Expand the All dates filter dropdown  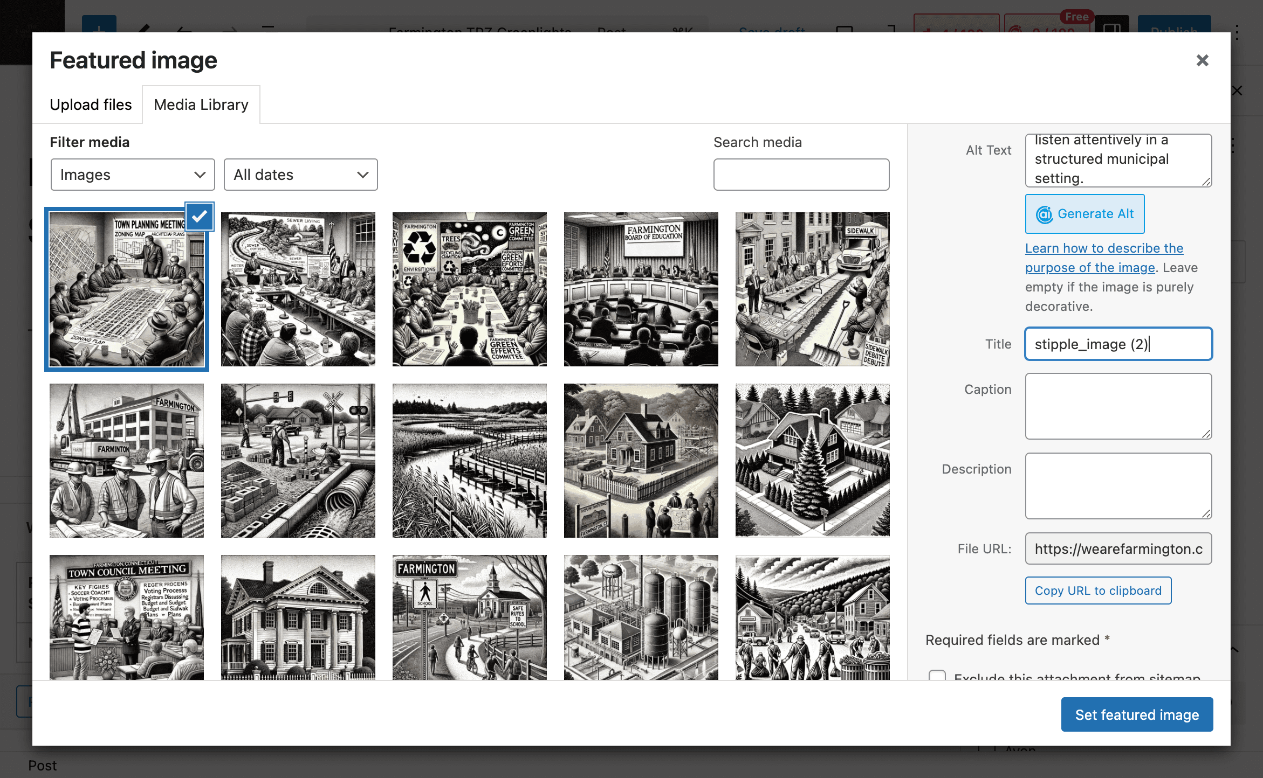click(301, 175)
